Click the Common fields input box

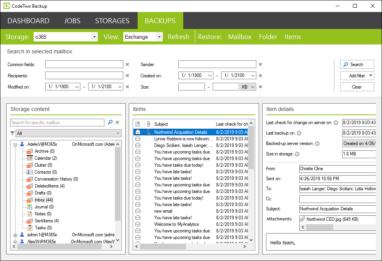click(84, 64)
